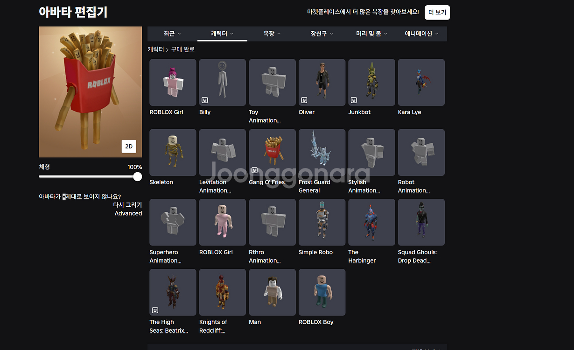Click the 100% body scale value
This screenshot has height=350, width=574.
135,167
